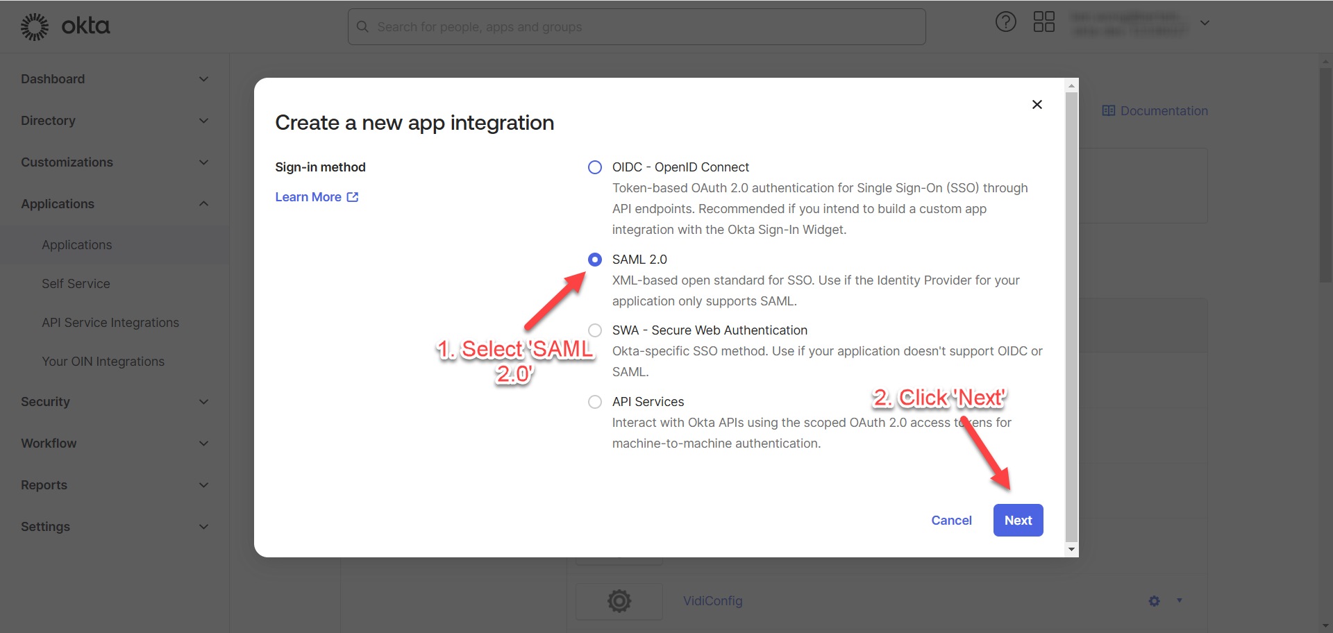Click the Learn More external link icon
1333x633 pixels.
coord(353,197)
